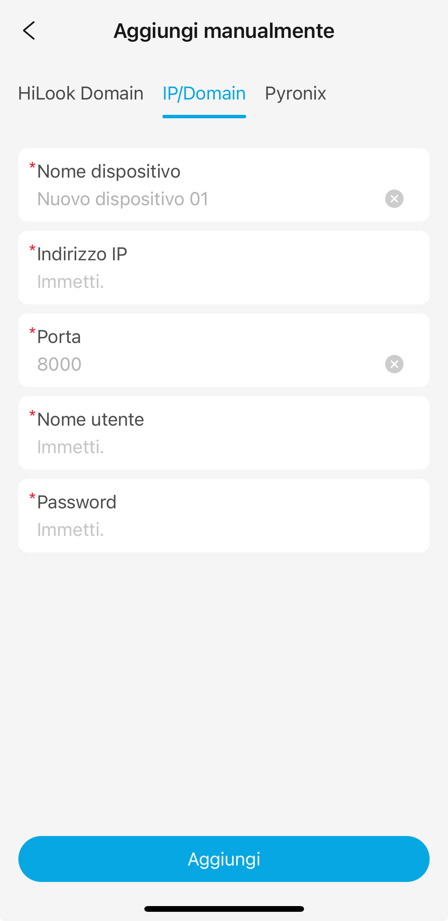This screenshot has width=448, height=921.
Task: Click the blue underline of active tab
Action: tap(204, 116)
